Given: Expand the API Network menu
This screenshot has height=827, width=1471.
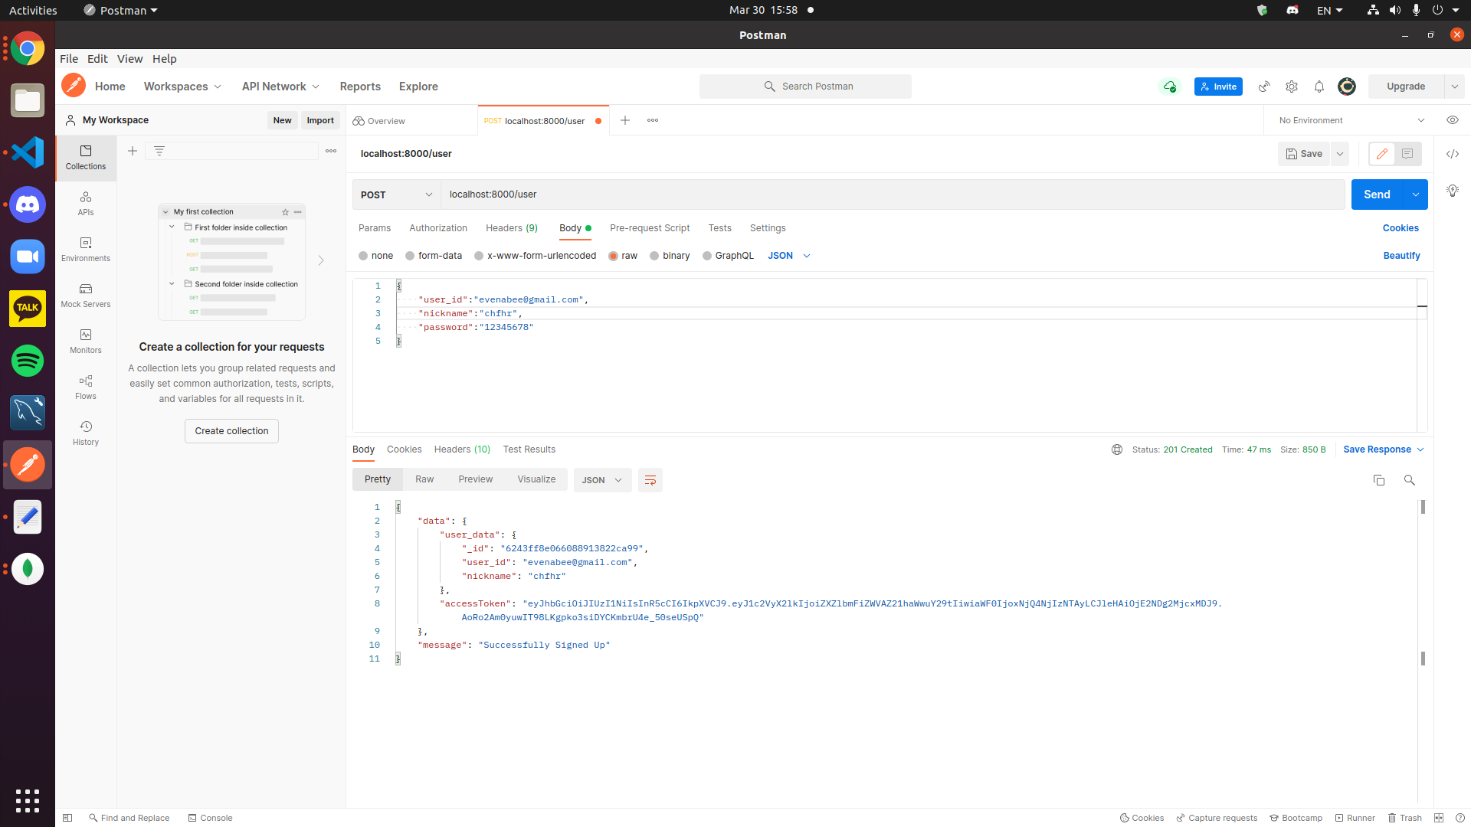Looking at the screenshot, I should click(x=281, y=87).
